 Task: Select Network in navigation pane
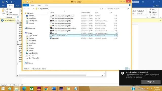tap(30, 63)
